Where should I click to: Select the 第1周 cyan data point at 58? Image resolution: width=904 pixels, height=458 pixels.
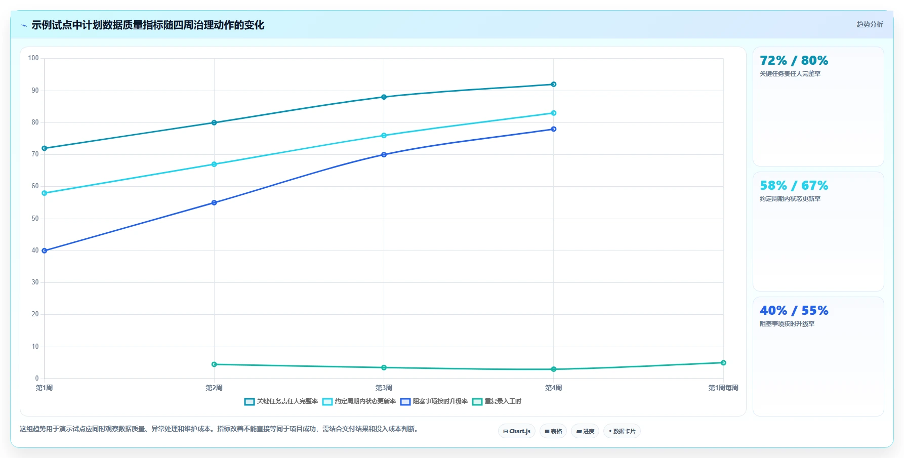pos(45,193)
